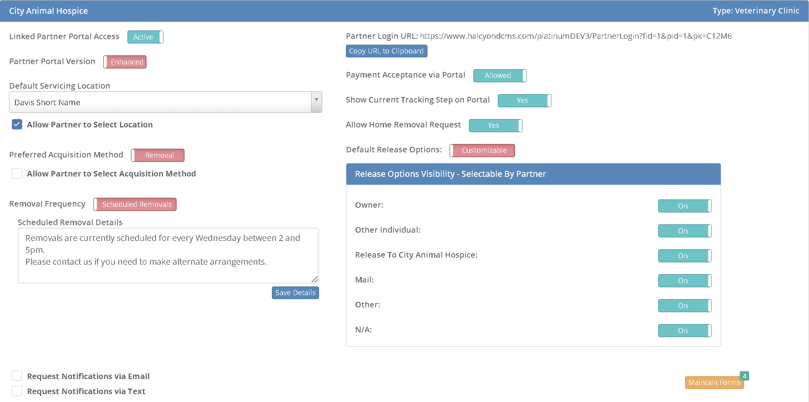Toggle Removal Frequency Scheduled Removals switch

[135, 204]
